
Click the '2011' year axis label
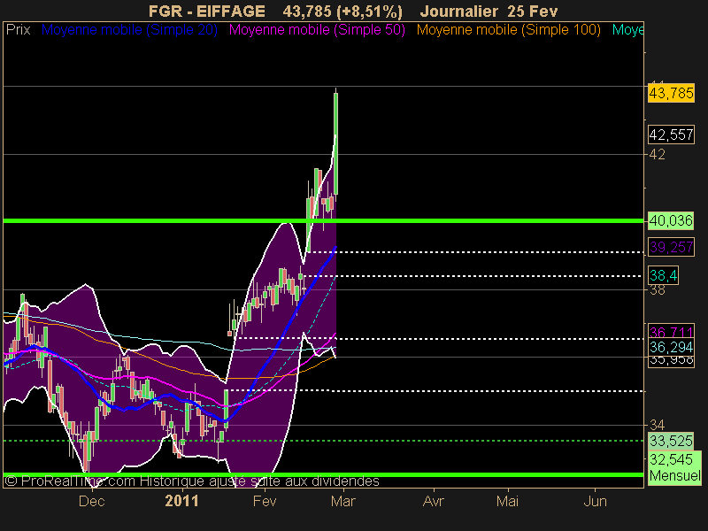[x=182, y=501]
